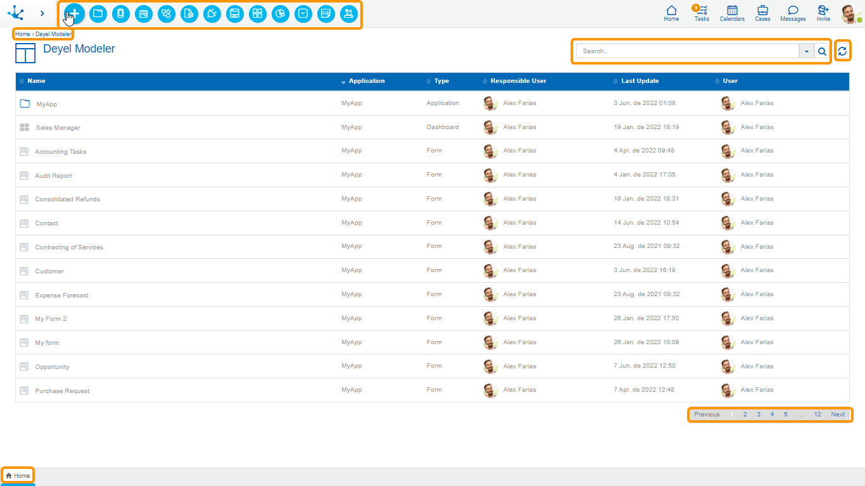Click the mobile phone icon in toolbar

(121, 13)
